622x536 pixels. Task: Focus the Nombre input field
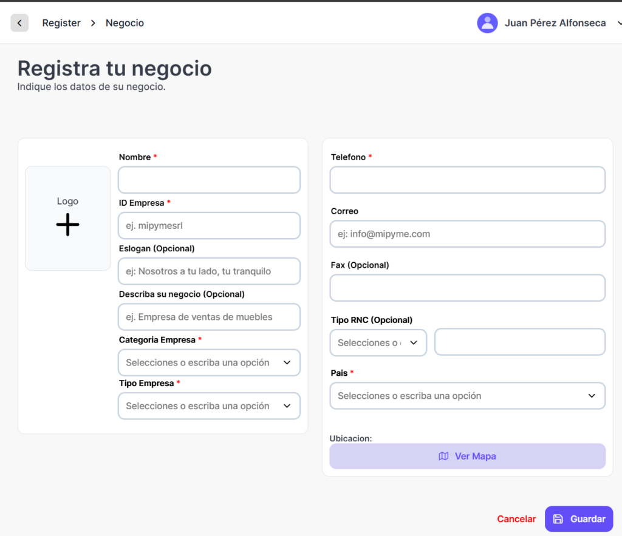[209, 180]
